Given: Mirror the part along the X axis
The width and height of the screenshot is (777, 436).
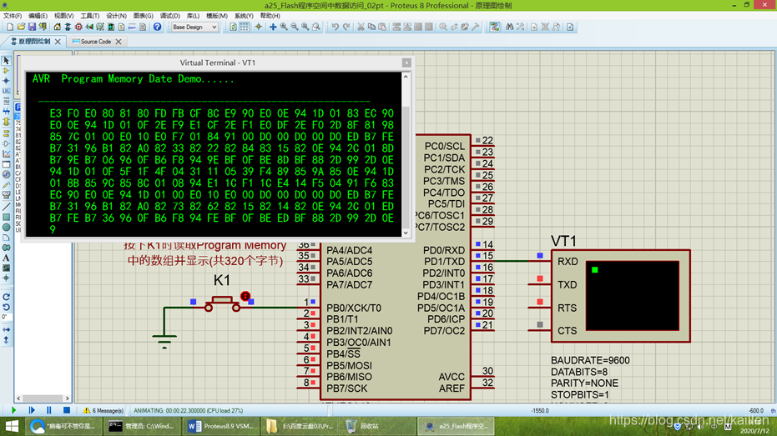Looking at the screenshot, I should pos(6,329).
